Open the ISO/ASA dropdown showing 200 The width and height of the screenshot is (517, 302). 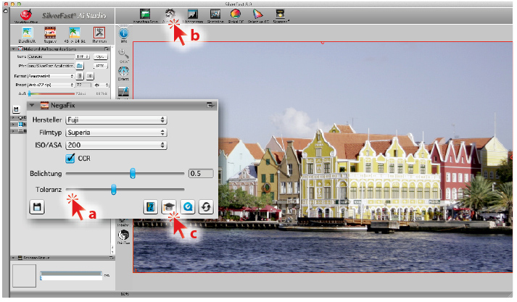coord(116,145)
